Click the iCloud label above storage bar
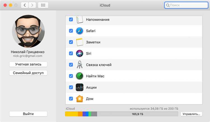The width and height of the screenshot is (210, 122). click(x=70, y=109)
